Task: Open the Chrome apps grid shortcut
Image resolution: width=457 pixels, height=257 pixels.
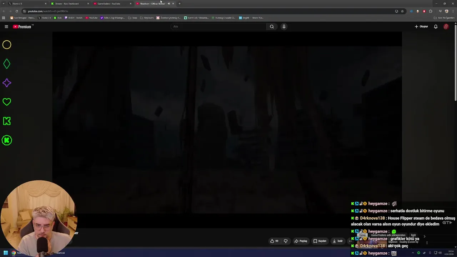Action: [x=4, y=17]
